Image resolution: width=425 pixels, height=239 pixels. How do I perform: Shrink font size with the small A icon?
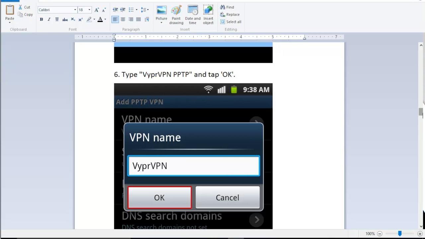pos(104,10)
